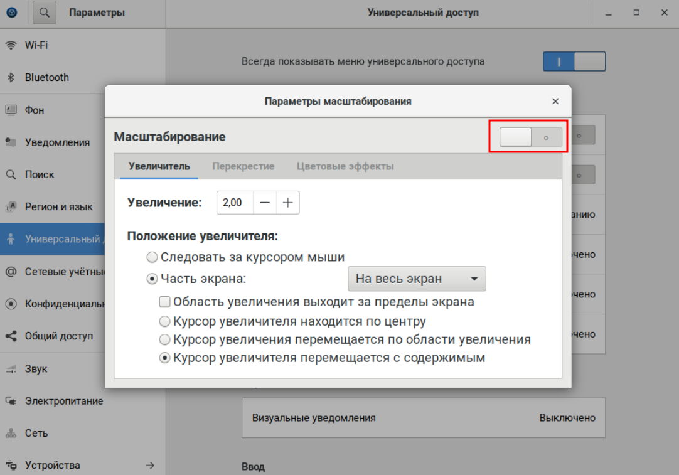Viewport: 679px width, 475px height.
Task: Click the Power (Электропитание) battery icon
Action: [x=11, y=401]
